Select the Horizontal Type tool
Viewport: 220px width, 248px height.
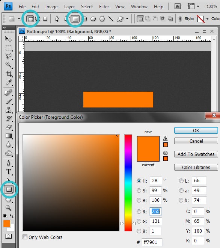click(8, 172)
